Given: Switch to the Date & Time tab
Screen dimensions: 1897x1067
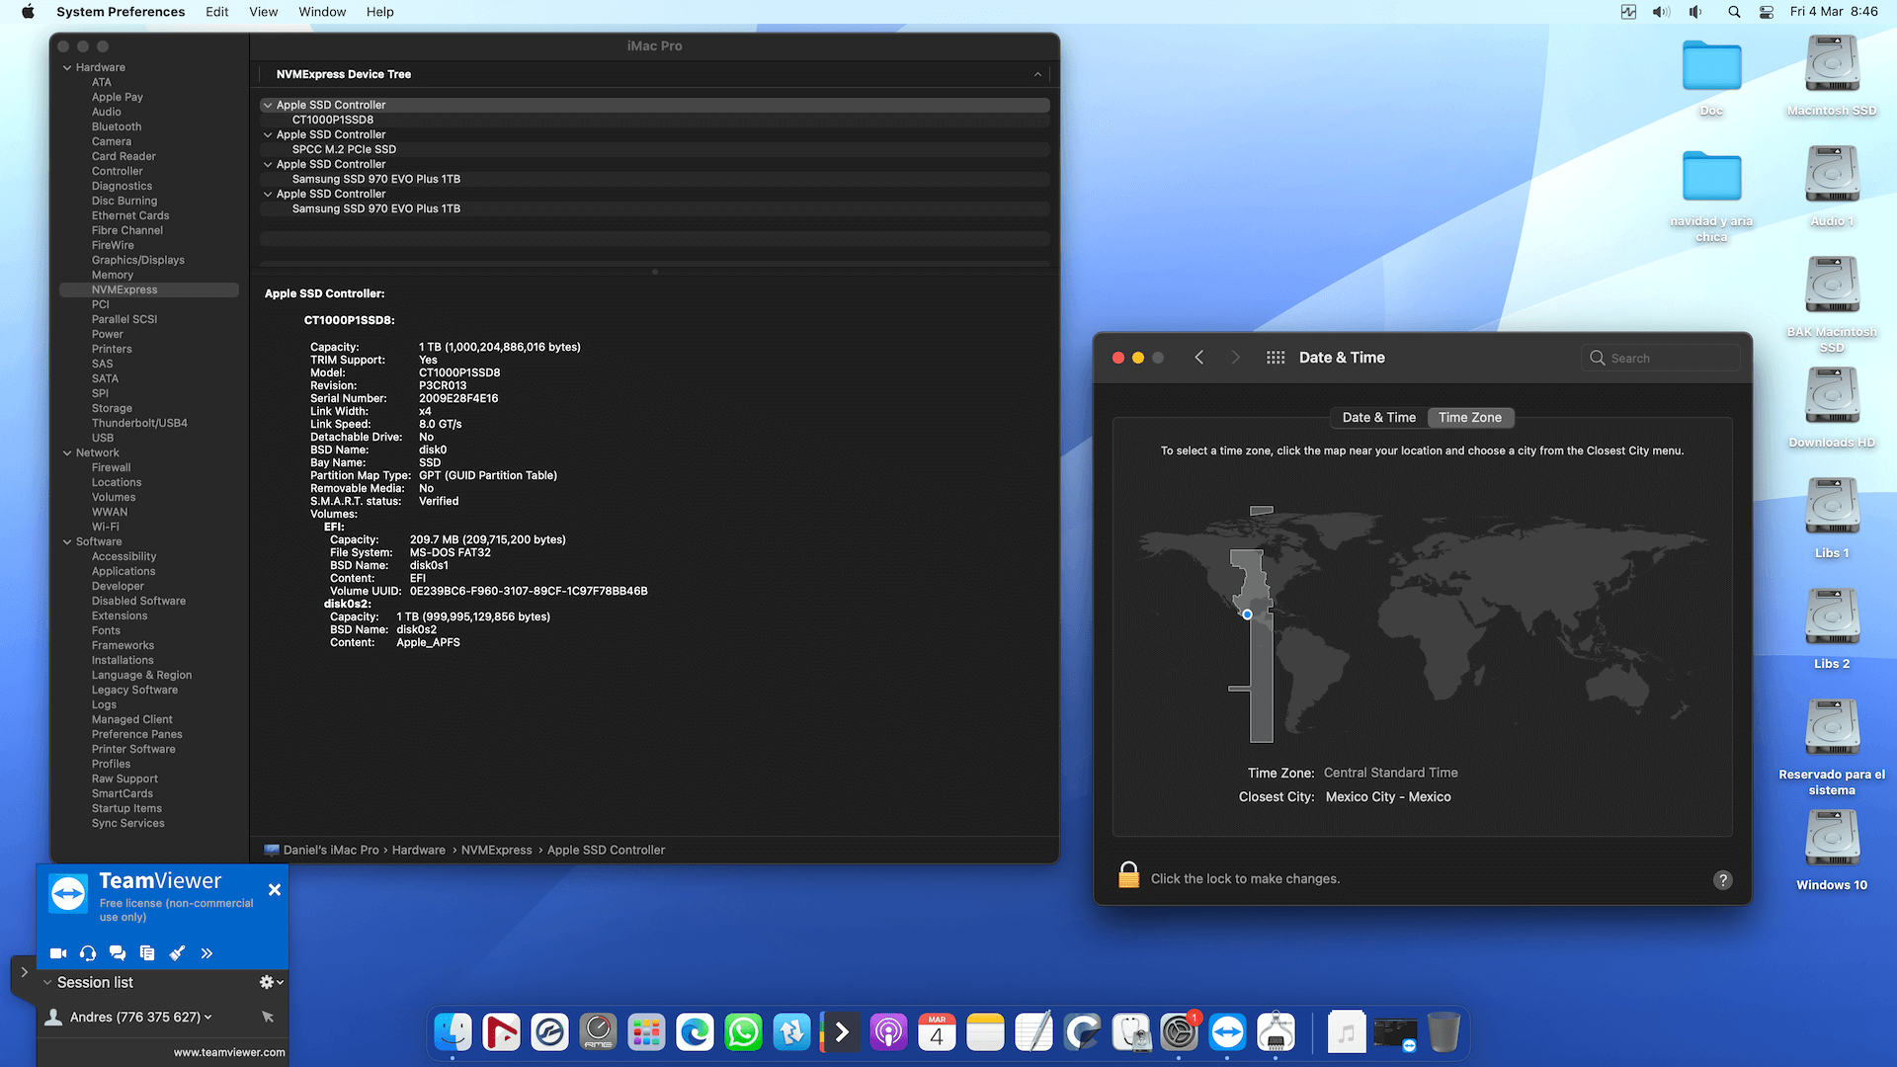Looking at the screenshot, I should 1379,418.
